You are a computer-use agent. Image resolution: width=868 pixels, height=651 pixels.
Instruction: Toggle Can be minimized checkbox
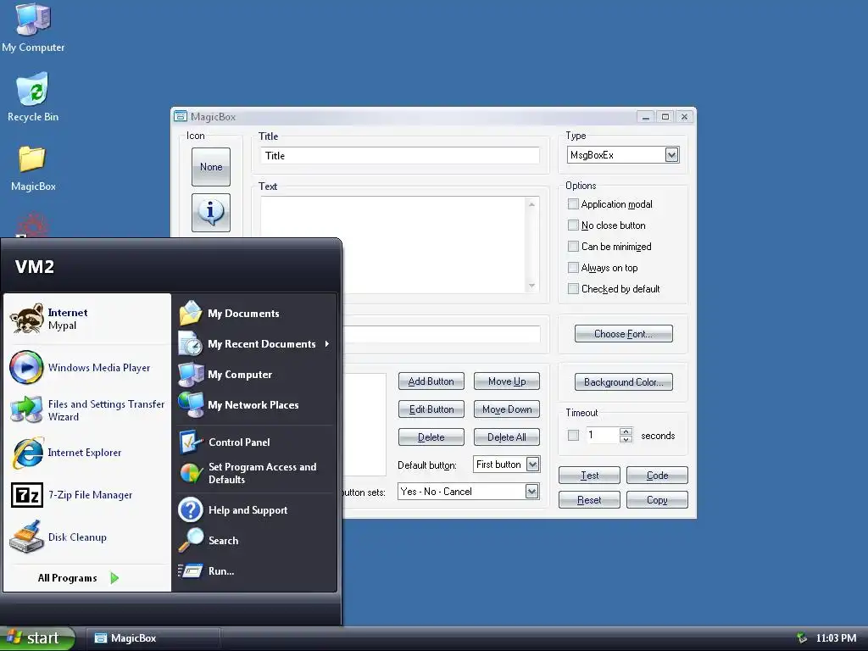(x=573, y=247)
